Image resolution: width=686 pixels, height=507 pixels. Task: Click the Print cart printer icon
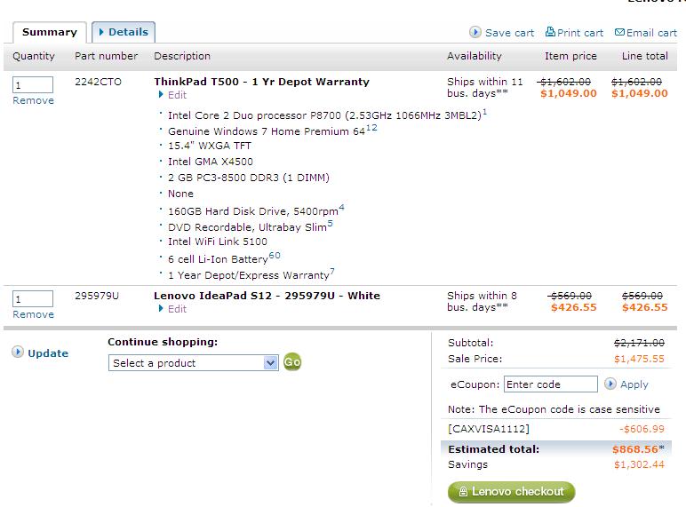tap(550, 32)
